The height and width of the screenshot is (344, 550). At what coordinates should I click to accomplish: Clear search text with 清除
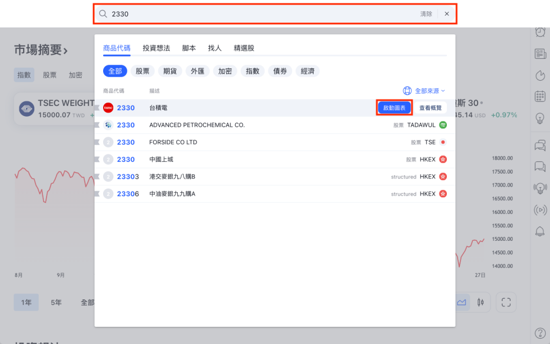point(426,13)
